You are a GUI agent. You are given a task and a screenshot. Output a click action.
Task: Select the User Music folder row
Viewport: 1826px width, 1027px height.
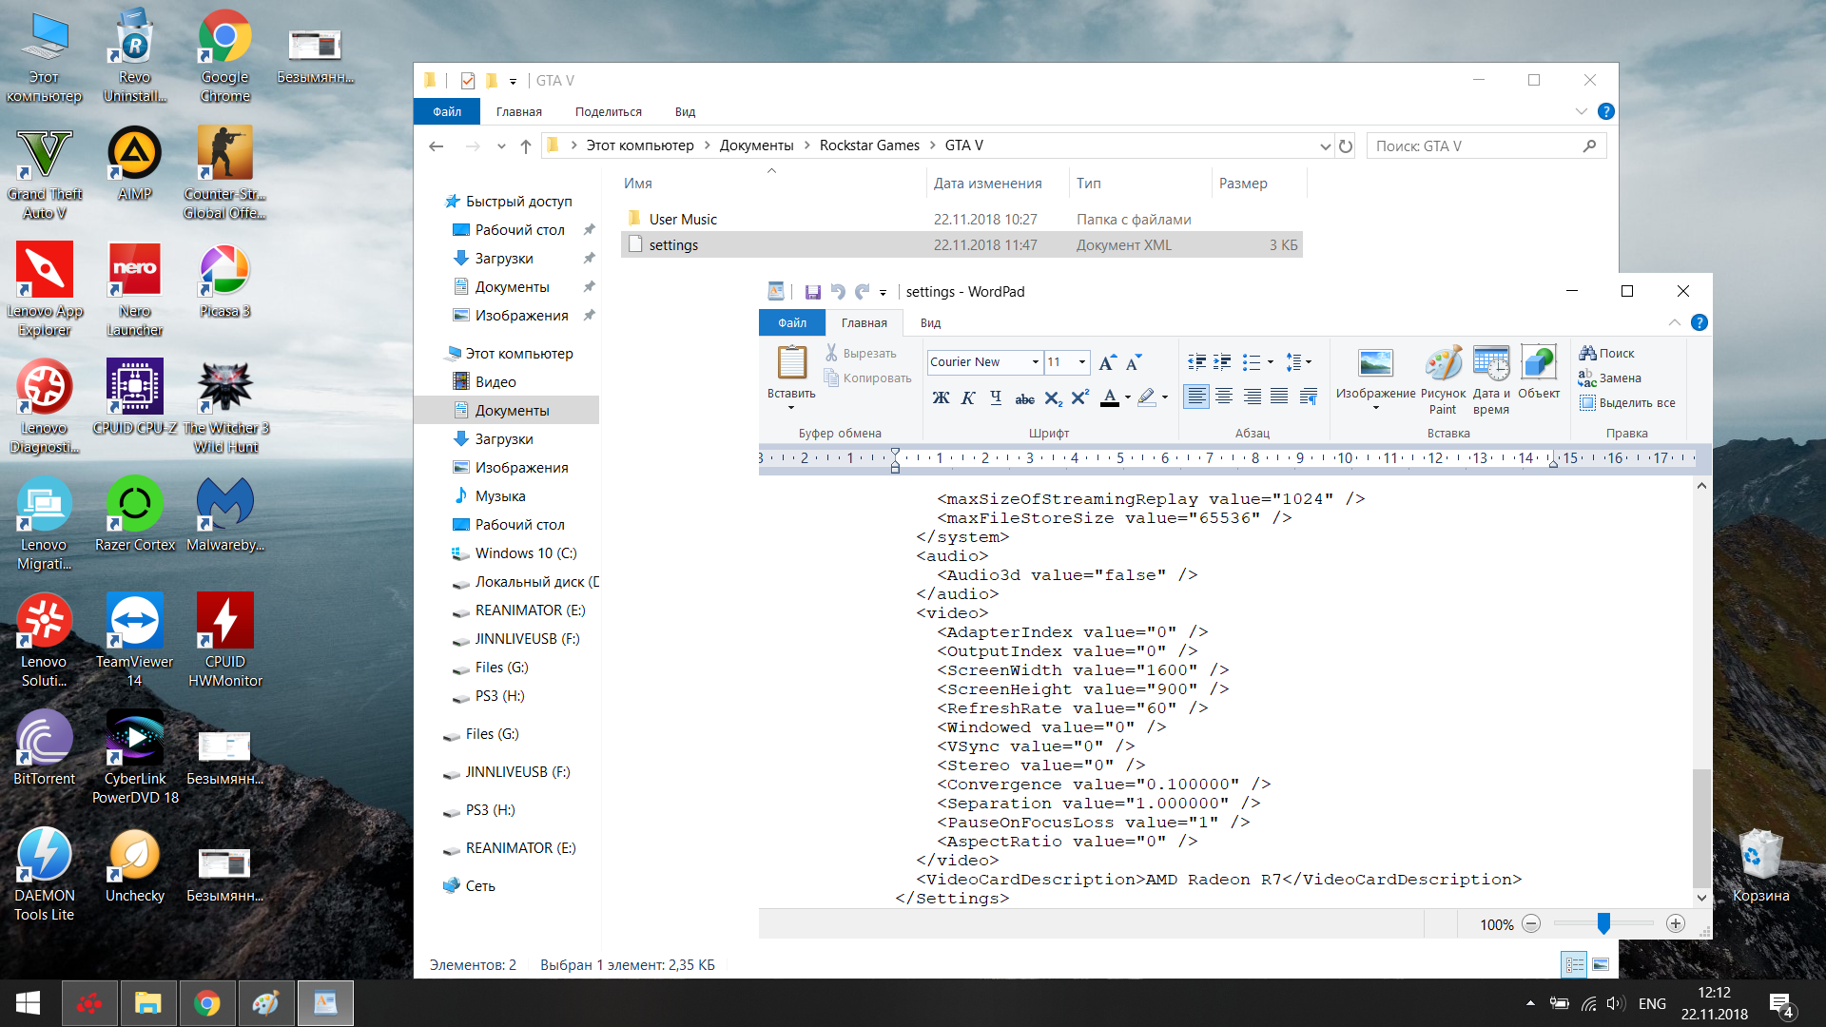coord(962,219)
